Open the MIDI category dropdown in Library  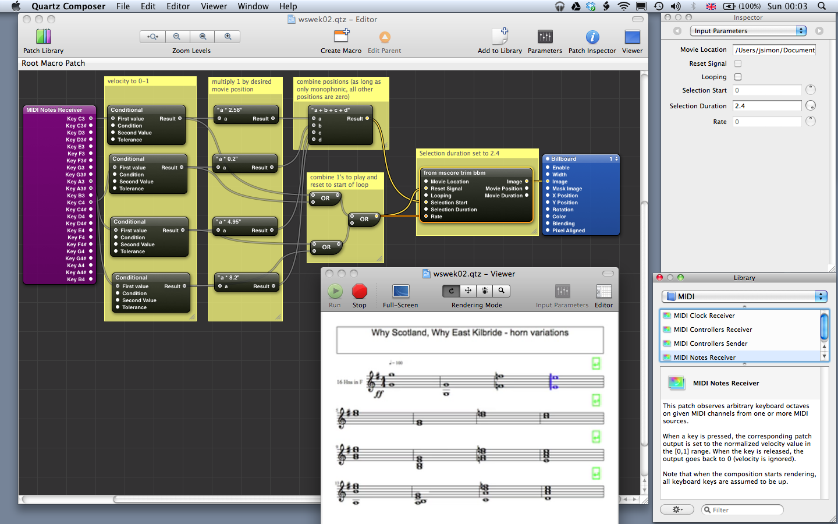pyautogui.click(x=744, y=296)
